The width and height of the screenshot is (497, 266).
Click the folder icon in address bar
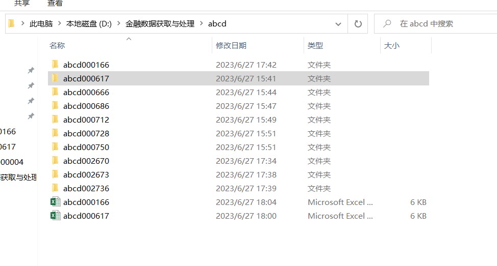tap(12, 24)
